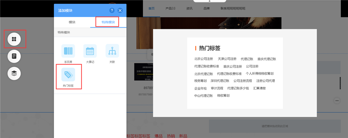Image resolution: width=348 pixels, height=138 pixels.
Task: Switch to the 模块 tab
Action: tap(72, 22)
